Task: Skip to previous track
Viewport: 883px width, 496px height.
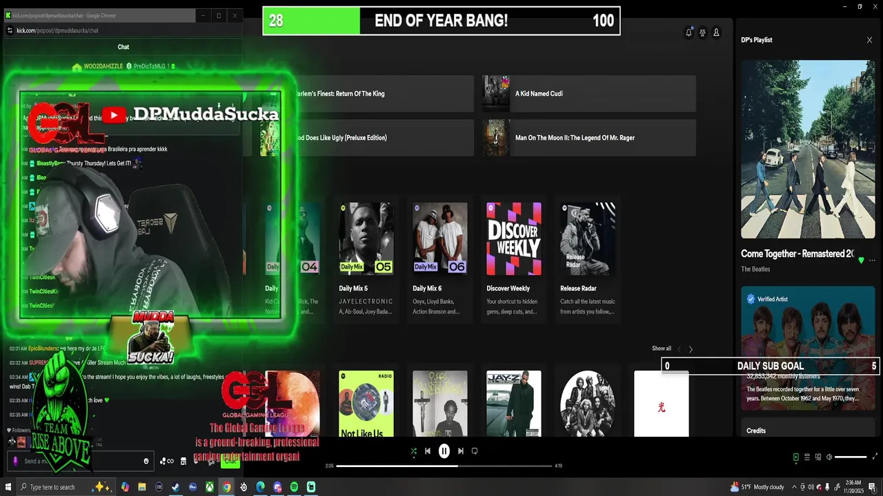Action: (428, 451)
